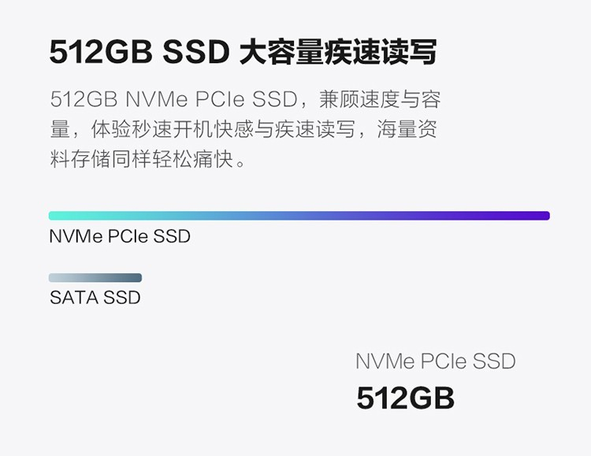
Task: Click the light gray left end of SATA bar
Action: coord(58,278)
